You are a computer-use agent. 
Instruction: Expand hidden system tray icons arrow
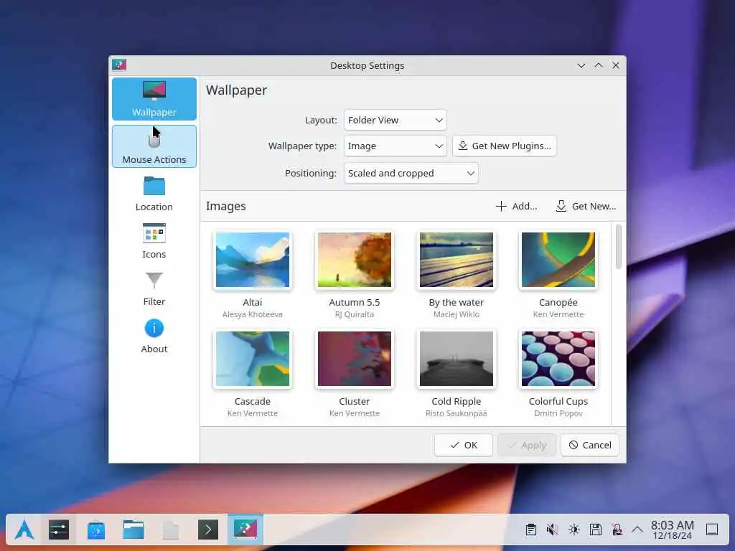(x=637, y=530)
